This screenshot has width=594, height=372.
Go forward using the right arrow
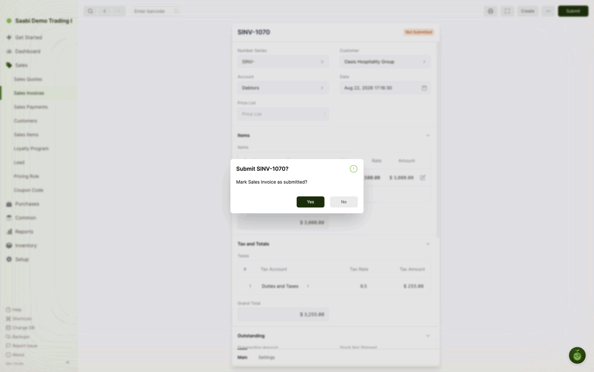coord(119,11)
